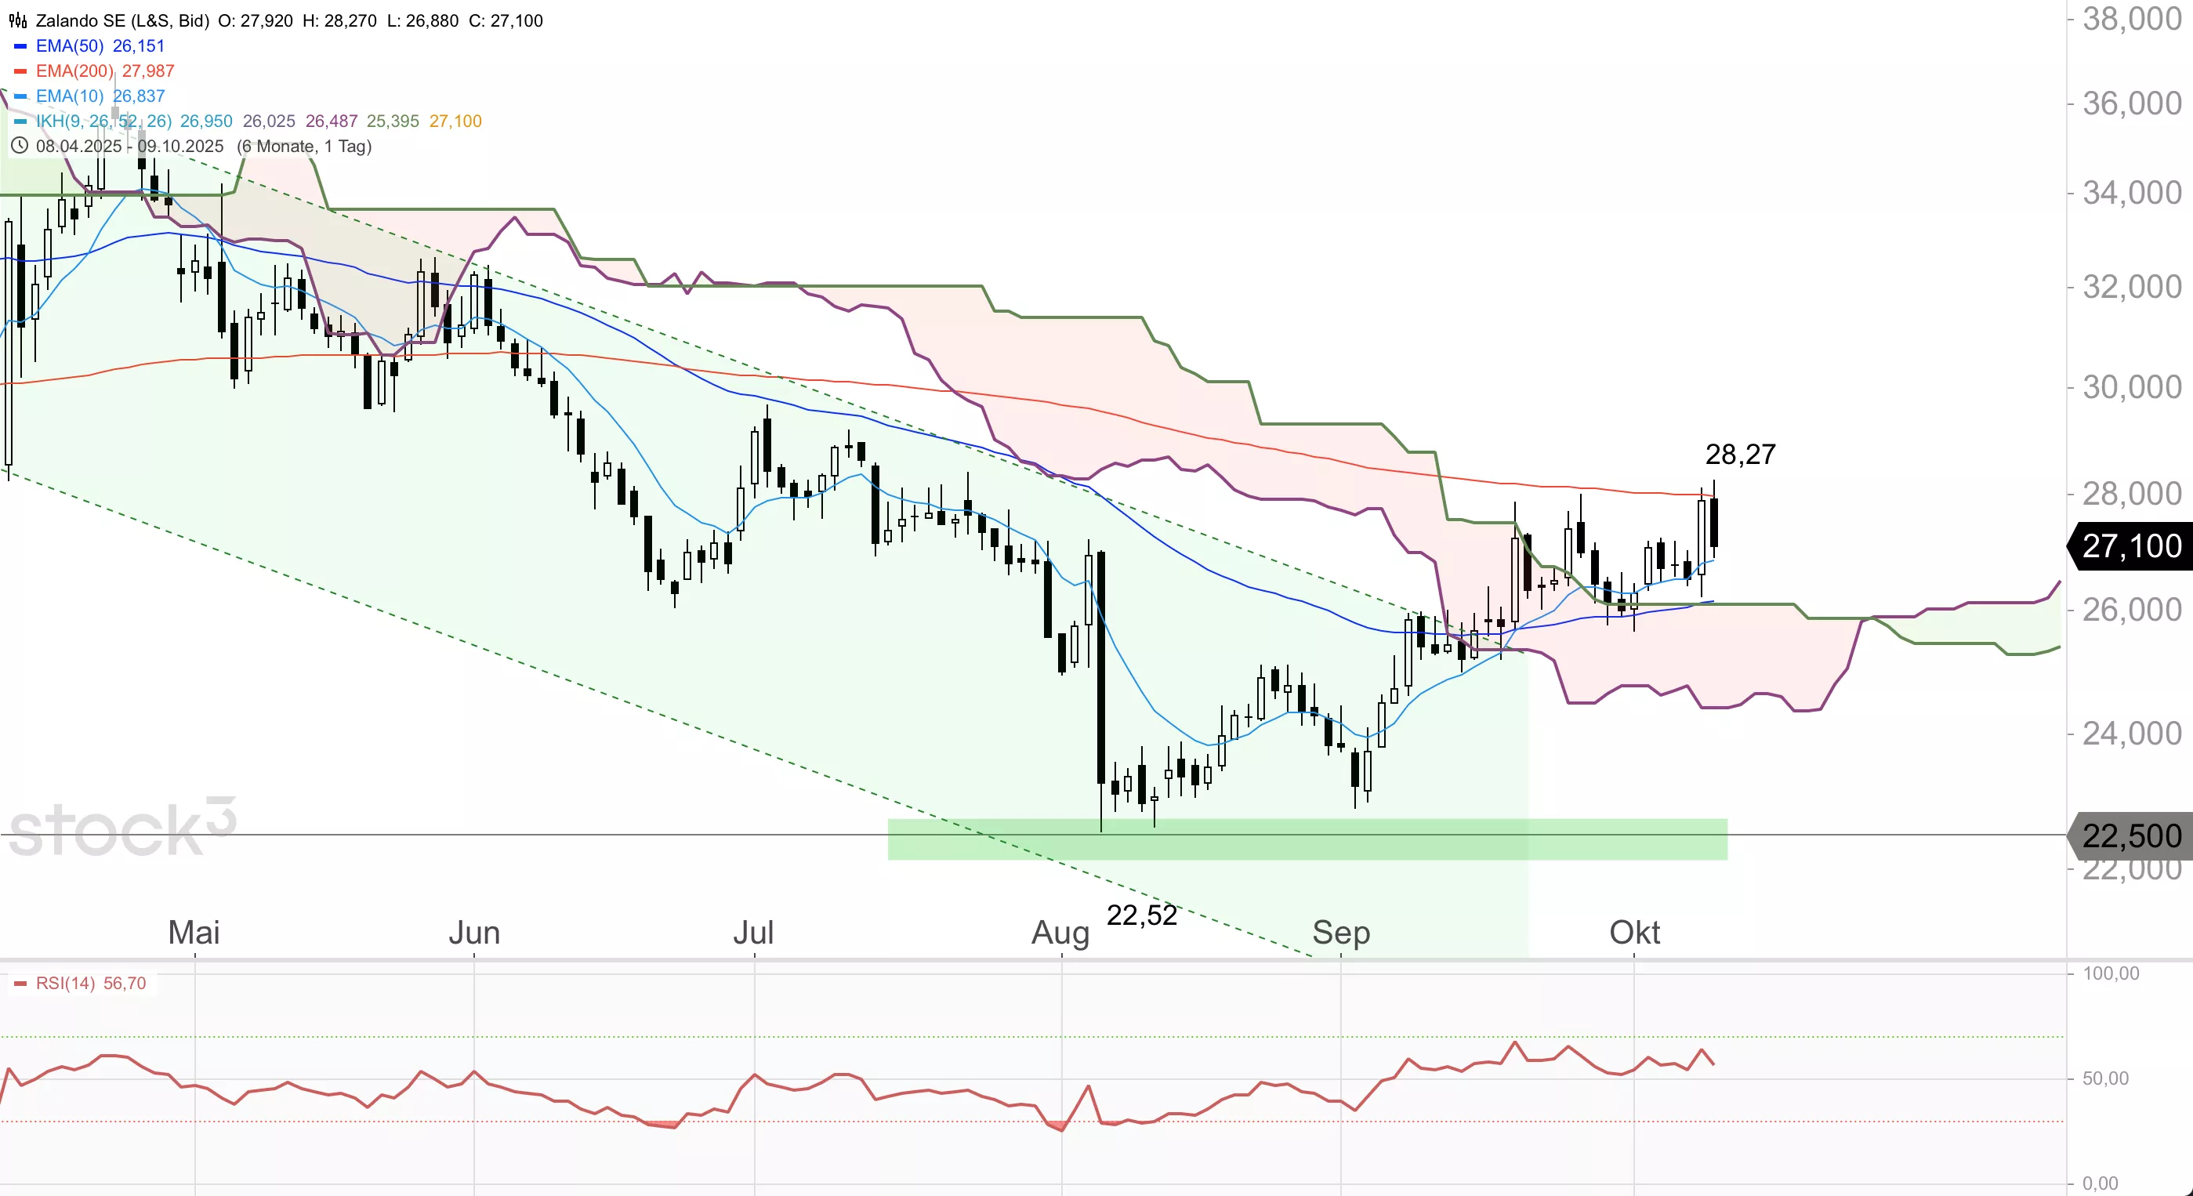Click the red RSI(14) legend marker
Screen dimensions: 2193x1196
click(x=20, y=984)
